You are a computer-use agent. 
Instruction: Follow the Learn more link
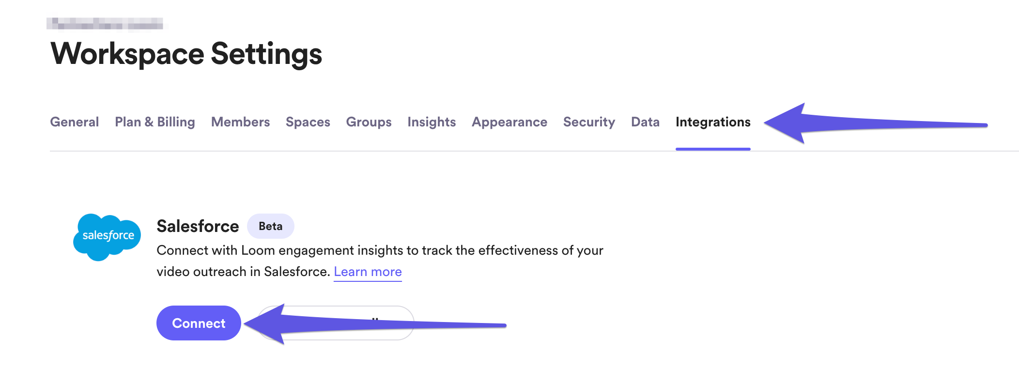coord(368,272)
